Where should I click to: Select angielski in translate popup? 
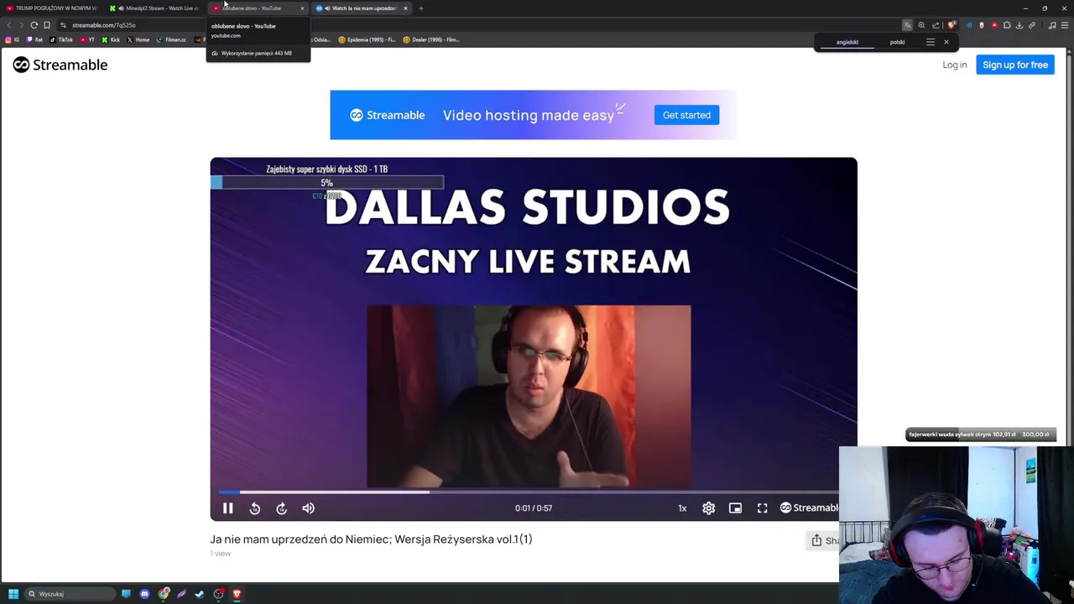point(847,42)
